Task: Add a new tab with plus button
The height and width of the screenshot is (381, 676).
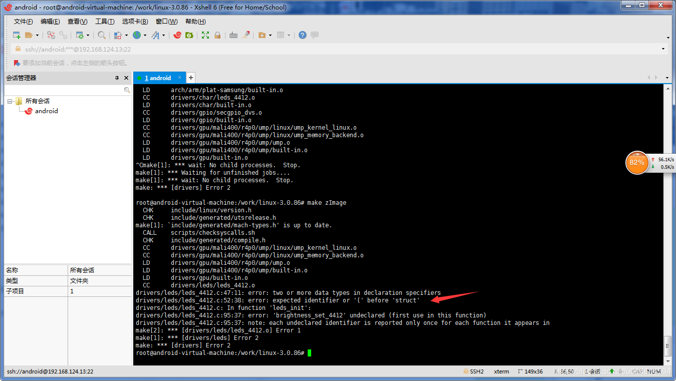Action: 190,78
